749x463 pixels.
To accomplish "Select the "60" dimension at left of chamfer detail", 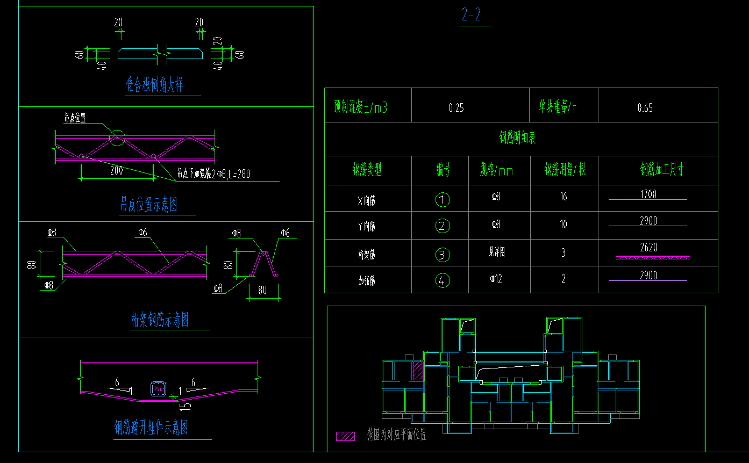I will (80, 54).
